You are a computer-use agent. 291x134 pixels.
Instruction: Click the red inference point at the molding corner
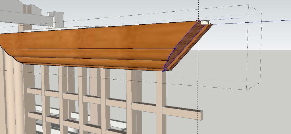tap(198, 21)
